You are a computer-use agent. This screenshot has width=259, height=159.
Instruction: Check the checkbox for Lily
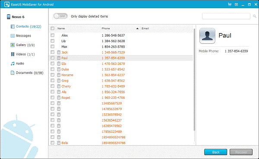[x=52, y=41]
